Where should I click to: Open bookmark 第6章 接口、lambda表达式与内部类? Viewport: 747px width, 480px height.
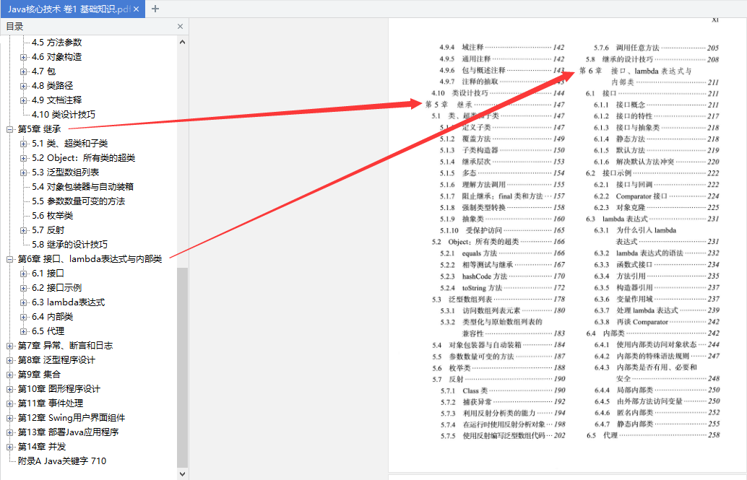(90, 259)
